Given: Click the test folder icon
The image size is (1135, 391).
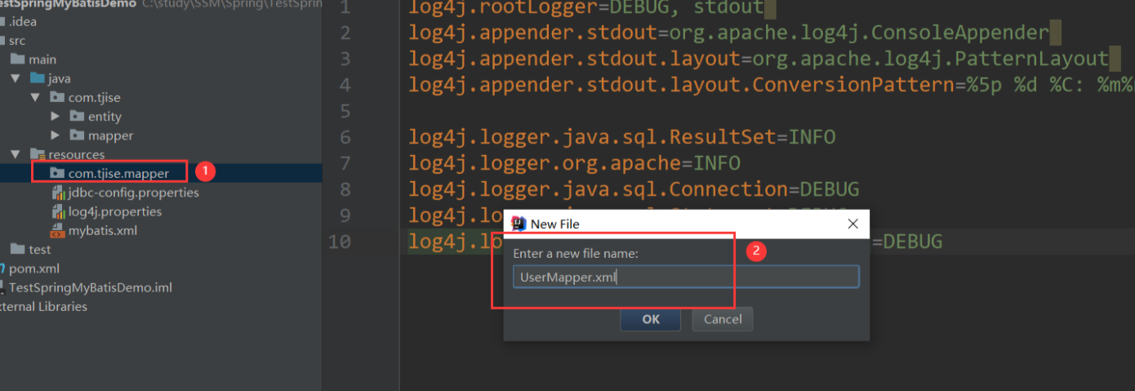Looking at the screenshot, I should click(x=17, y=249).
